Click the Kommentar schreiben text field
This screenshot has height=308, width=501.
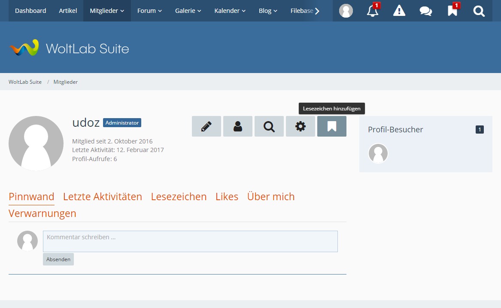190,241
